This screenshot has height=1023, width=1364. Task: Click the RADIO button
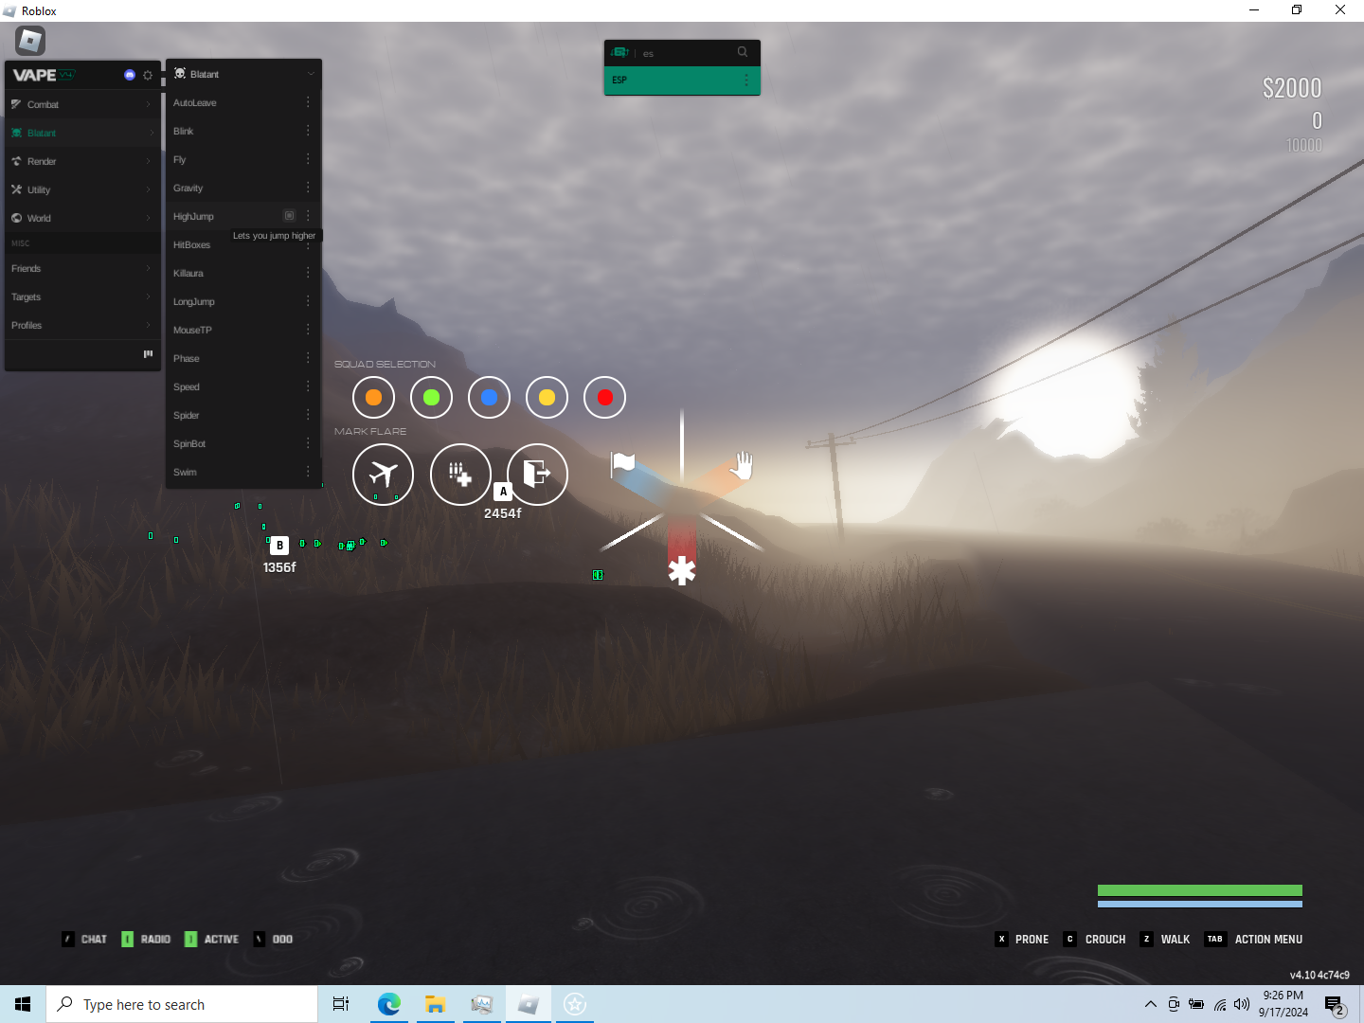pyautogui.click(x=146, y=939)
